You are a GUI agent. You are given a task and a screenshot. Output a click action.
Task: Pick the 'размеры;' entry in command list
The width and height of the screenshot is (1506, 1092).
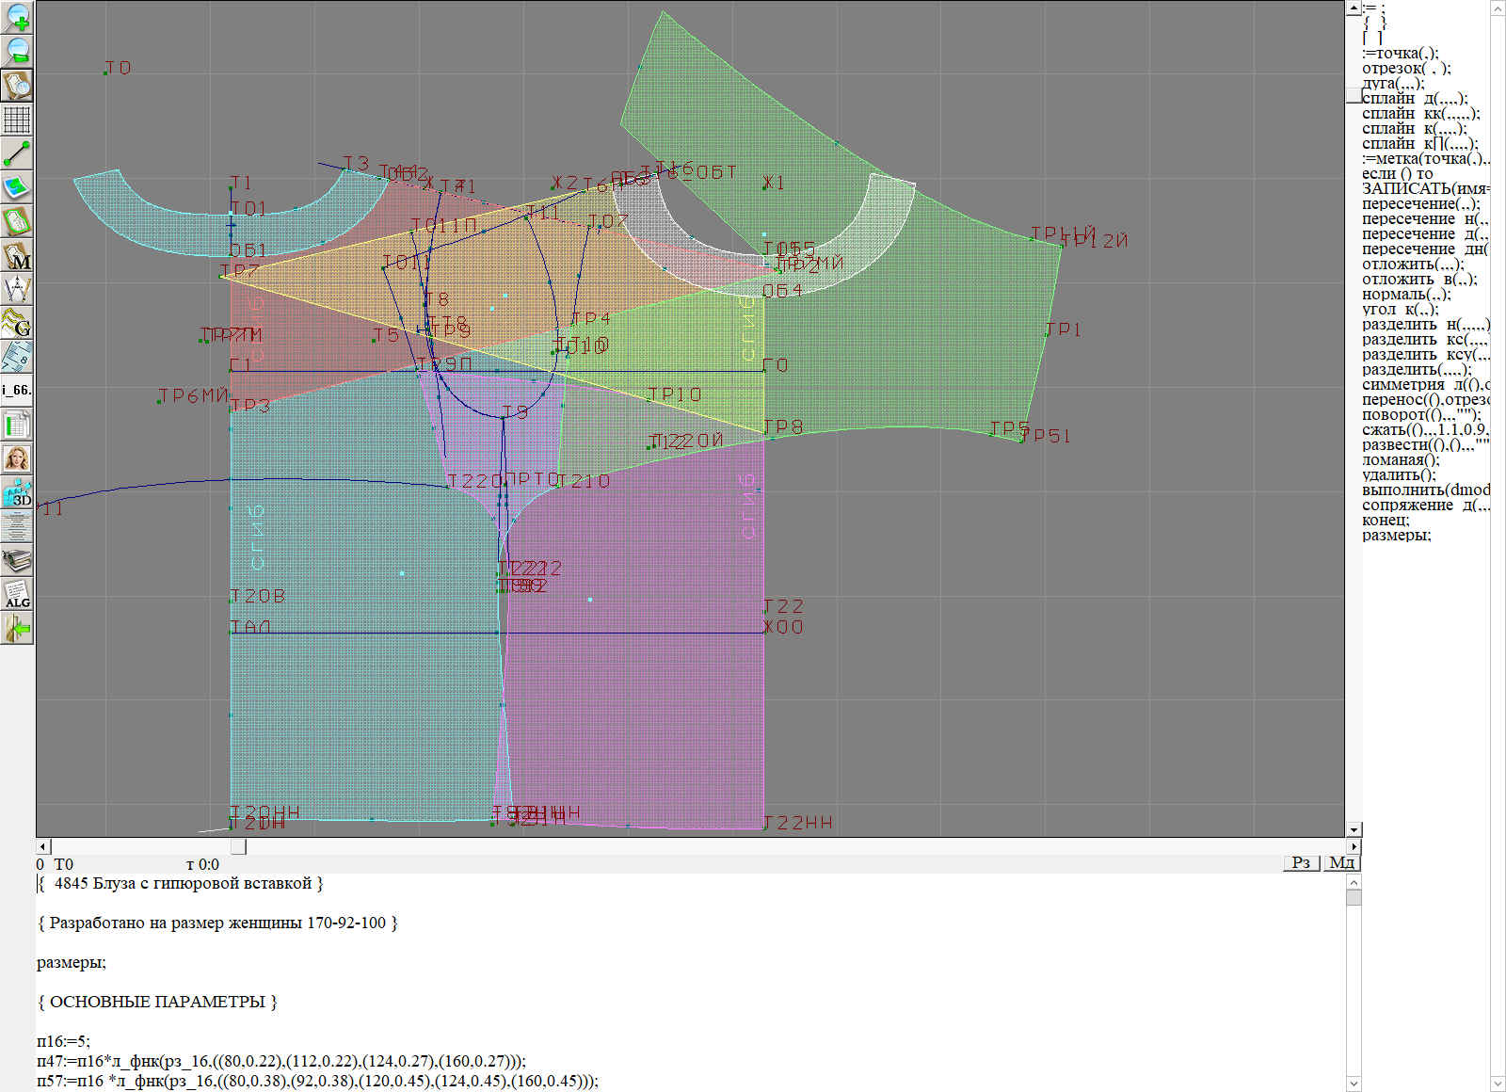pyautogui.click(x=1396, y=536)
